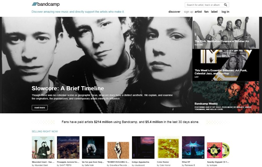
Task: Click the magnifying glass search icon
Action: click(225, 5)
